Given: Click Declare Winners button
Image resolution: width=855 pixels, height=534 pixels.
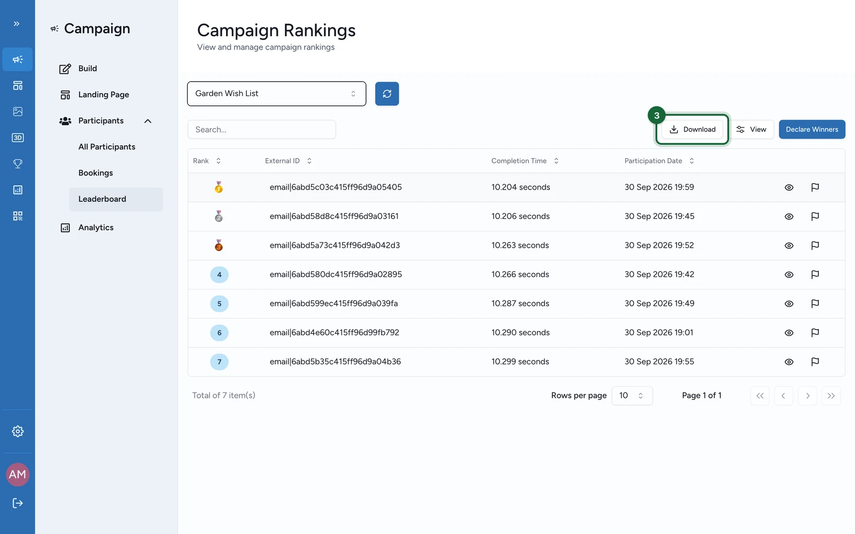Looking at the screenshot, I should (x=812, y=129).
